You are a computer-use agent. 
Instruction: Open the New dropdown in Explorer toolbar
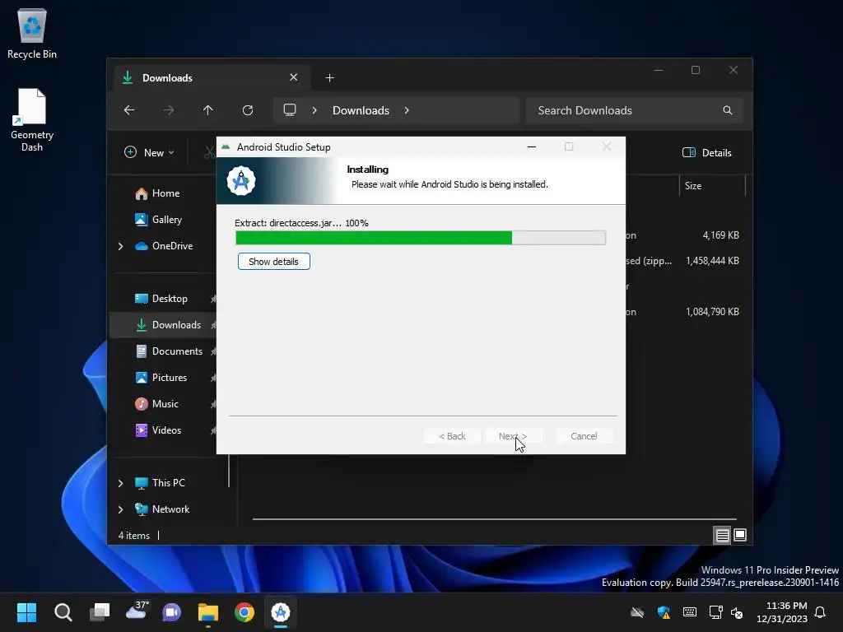point(149,152)
